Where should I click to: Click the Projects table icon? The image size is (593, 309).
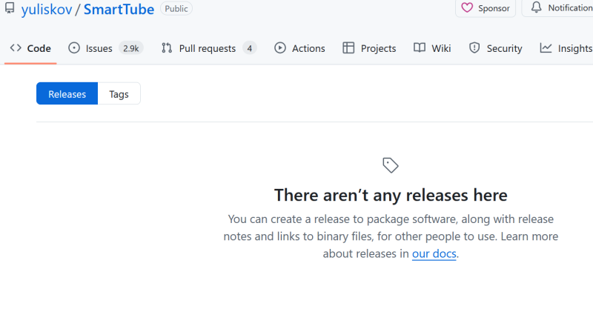[348, 48]
